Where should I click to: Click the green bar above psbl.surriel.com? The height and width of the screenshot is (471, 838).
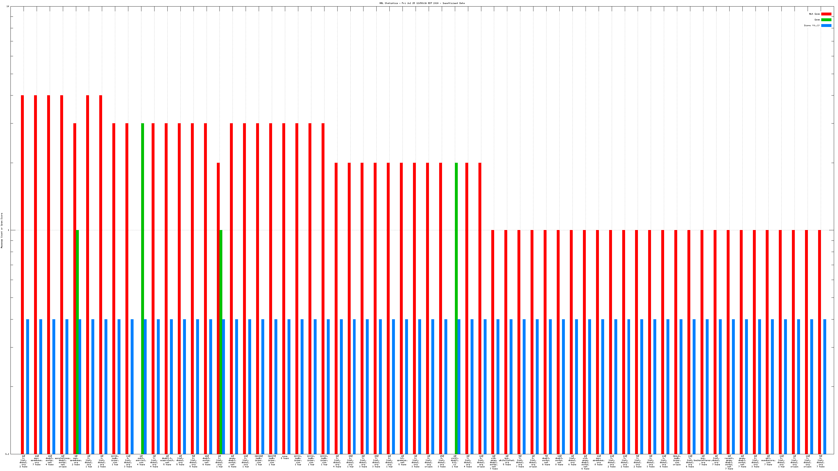coord(142,228)
